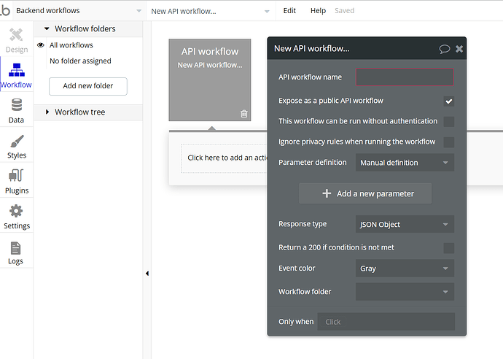503x359 pixels.
Task: Open comment bubble in property panel
Action: point(445,49)
